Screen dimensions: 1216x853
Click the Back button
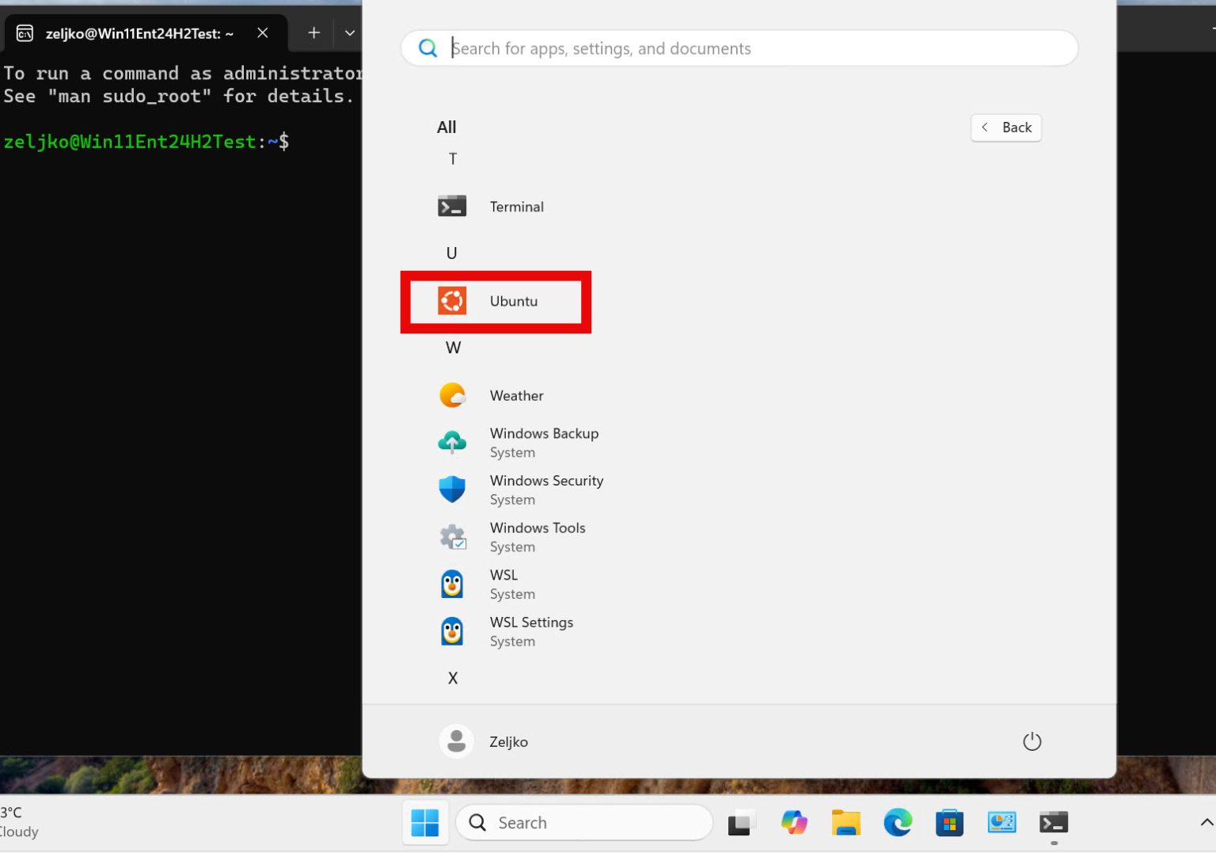click(1005, 127)
